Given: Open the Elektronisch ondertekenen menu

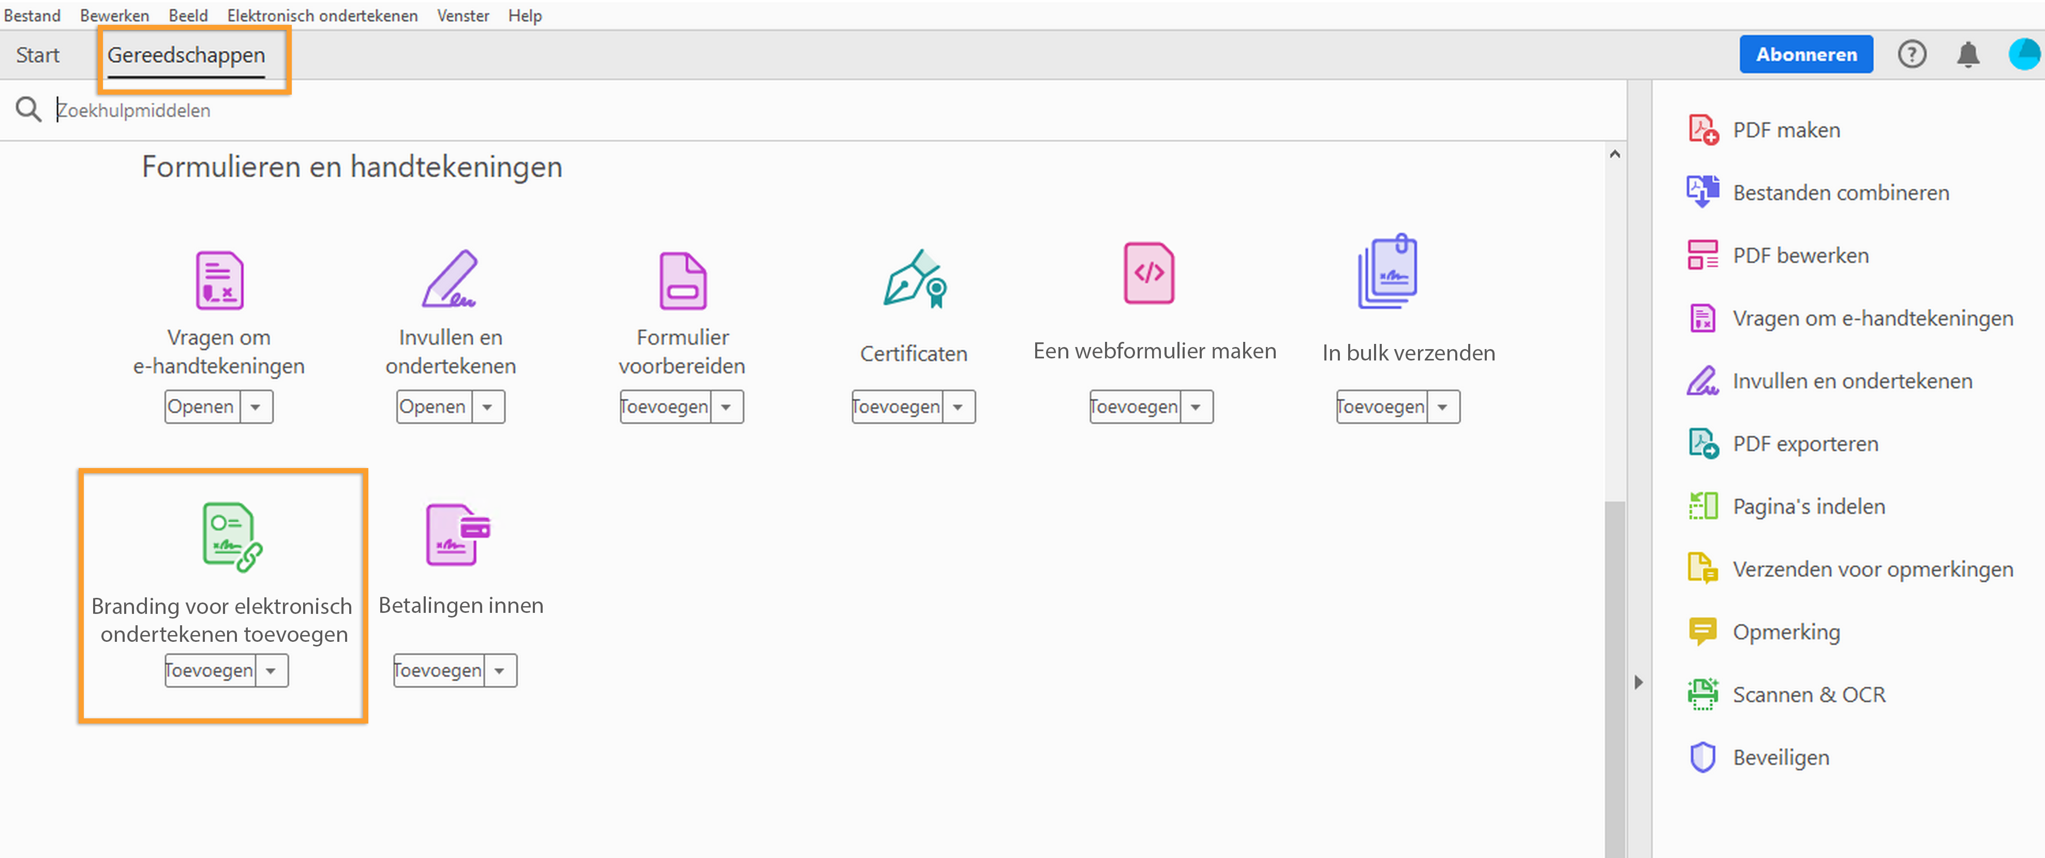Looking at the screenshot, I should [321, 15].
